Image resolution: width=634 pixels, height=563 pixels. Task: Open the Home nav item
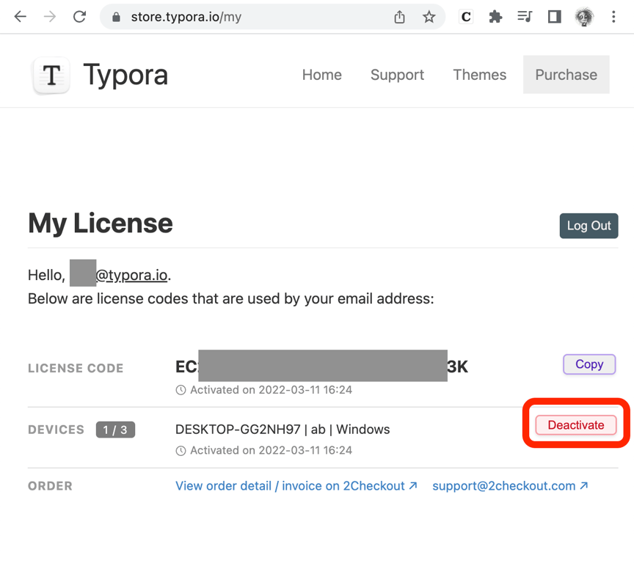point(322,75)
